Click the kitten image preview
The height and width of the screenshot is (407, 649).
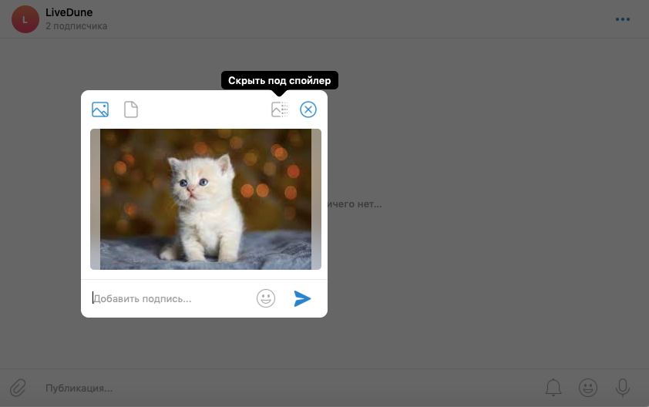coord(206,199)
